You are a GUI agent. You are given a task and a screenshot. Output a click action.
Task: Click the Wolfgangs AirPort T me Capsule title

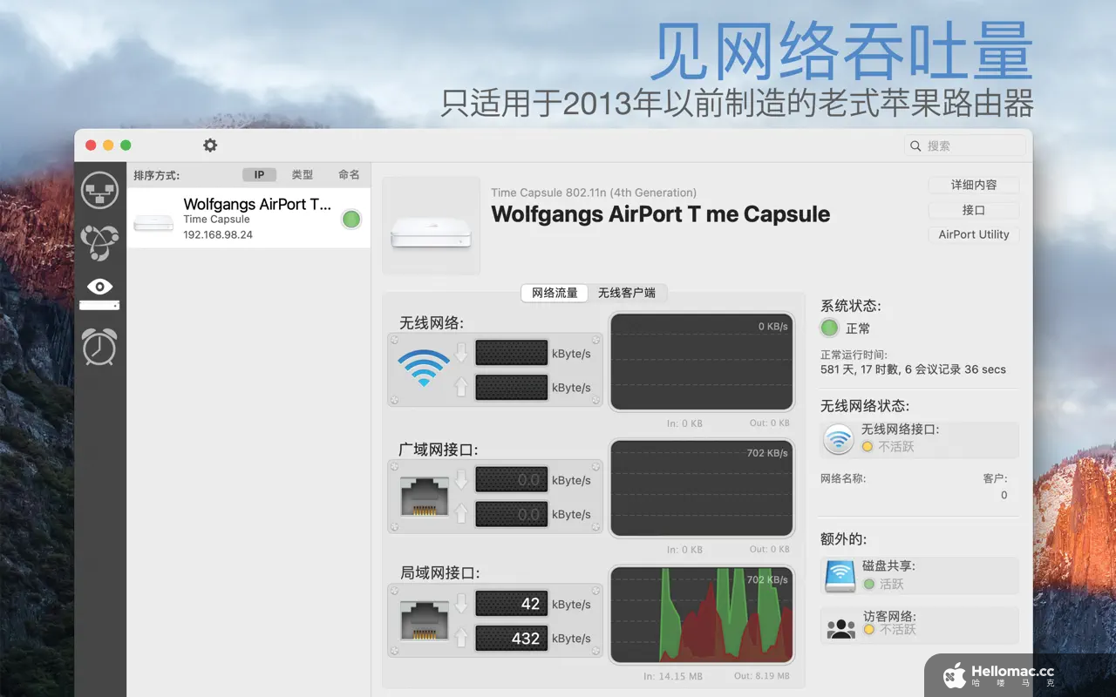[661, 214]
